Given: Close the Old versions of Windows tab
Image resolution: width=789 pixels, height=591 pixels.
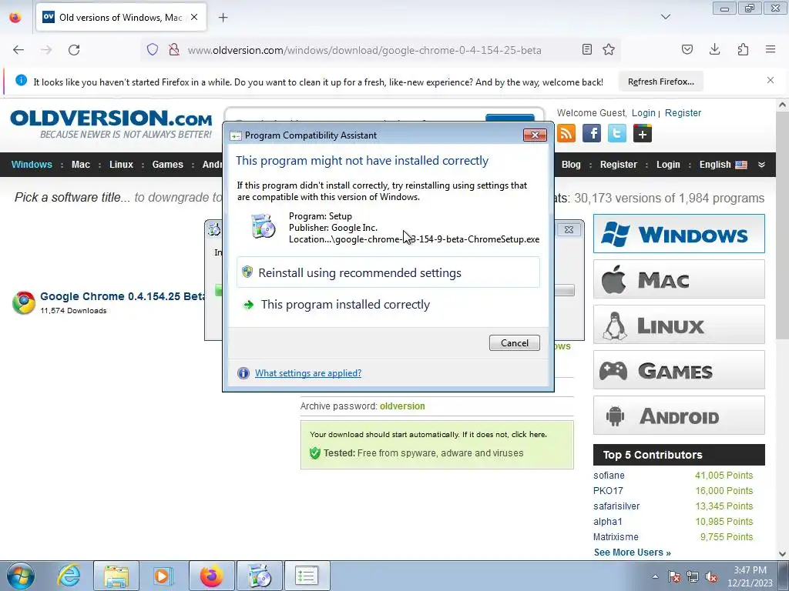Looking at the screenshot, I should tap(194, 17).
